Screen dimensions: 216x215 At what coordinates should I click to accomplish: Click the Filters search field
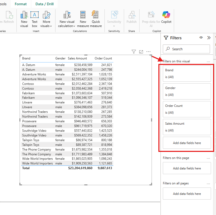186,49
